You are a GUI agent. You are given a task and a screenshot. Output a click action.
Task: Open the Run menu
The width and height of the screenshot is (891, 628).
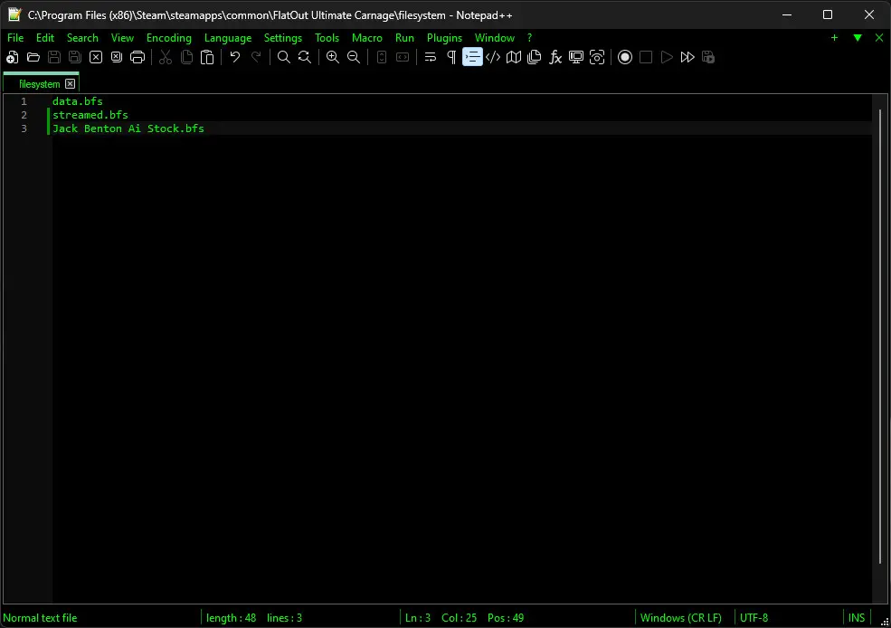point(404,38)
